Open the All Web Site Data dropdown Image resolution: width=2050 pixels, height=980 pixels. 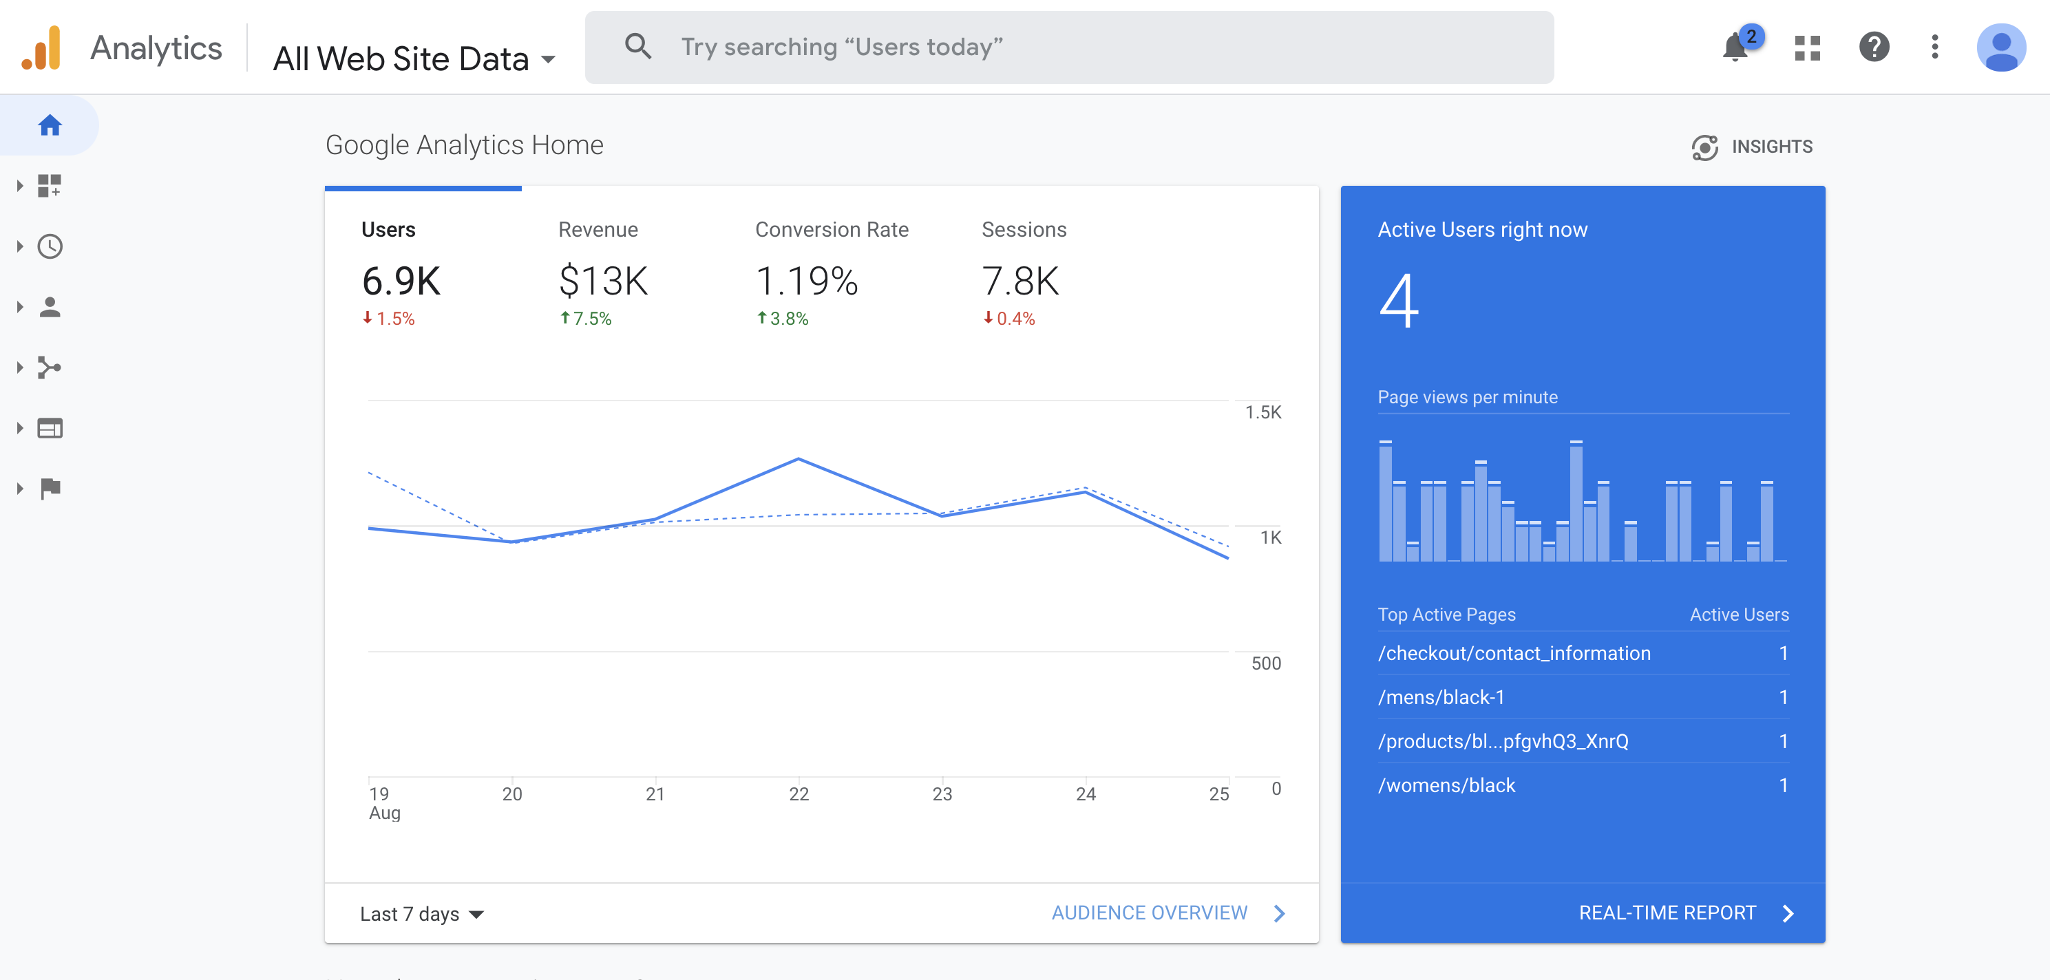click(414, 59)
